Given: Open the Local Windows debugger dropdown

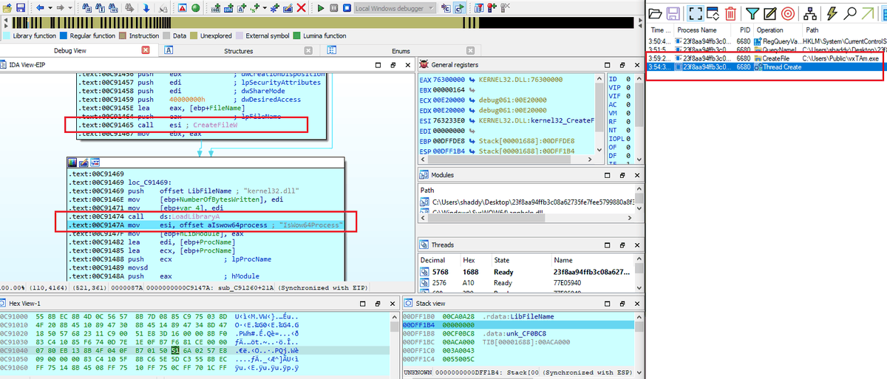Looking at the screenshot, I should click(x=393, y=8).
